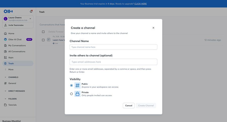Check the Learn how conversation checkbox
The height and width of the screenshot is (122, 227).
point(43,40)
